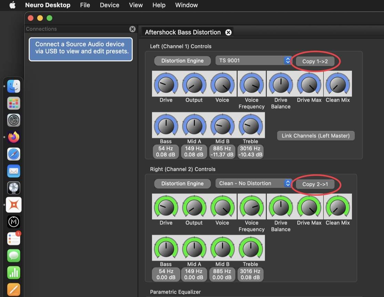Click the Right channel Treble knob

click(x=250, y=248)
